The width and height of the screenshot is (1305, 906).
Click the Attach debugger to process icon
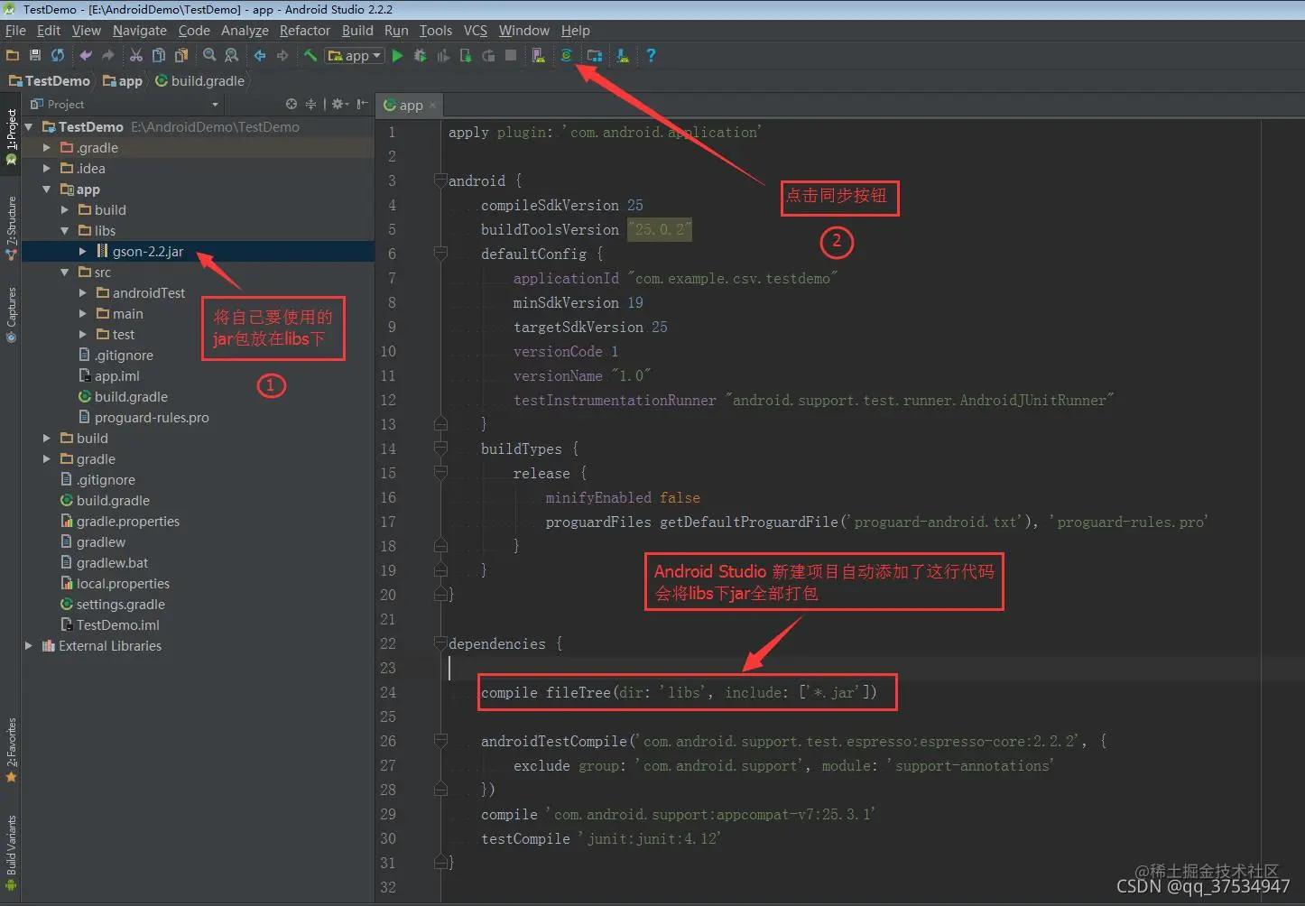[x=466, y=56]
